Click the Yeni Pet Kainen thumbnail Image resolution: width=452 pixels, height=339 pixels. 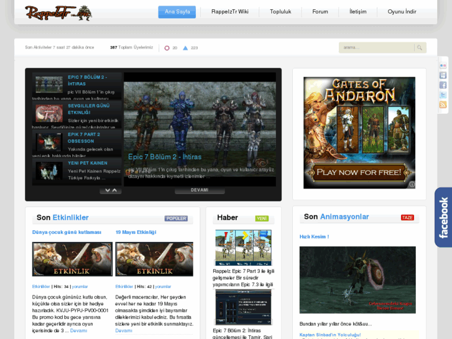pyautogui.click(x=49, y=171)
